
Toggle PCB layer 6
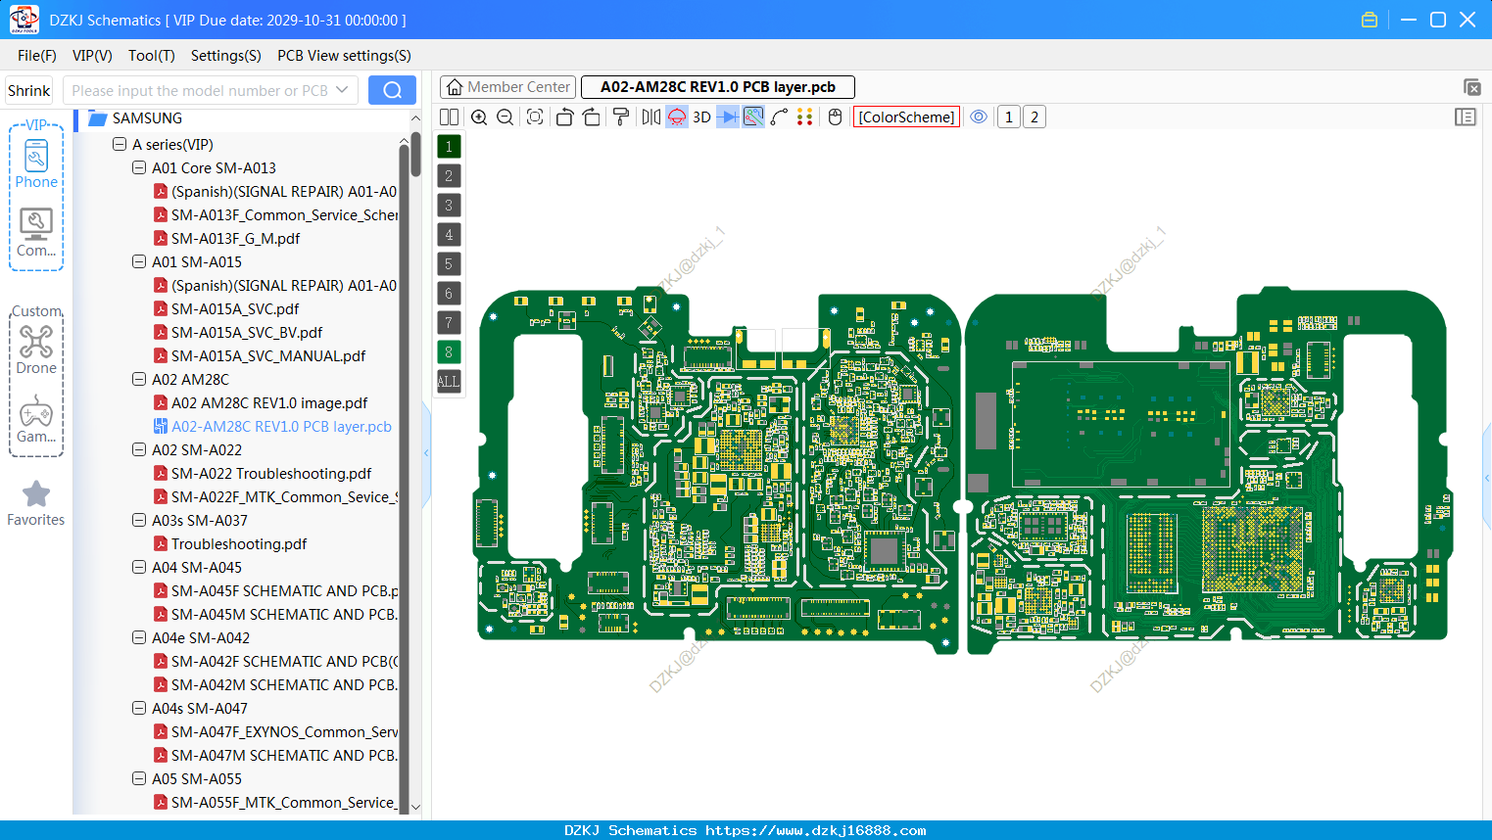[x=449, y=294]
